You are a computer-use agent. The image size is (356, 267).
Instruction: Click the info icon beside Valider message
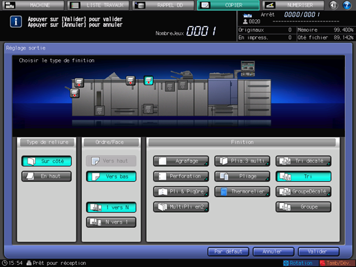click(16, 22)
